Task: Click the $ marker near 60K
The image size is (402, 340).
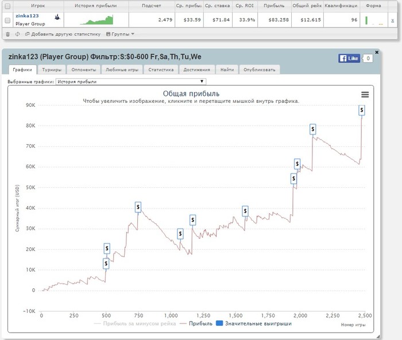Action: coord(297,164)
